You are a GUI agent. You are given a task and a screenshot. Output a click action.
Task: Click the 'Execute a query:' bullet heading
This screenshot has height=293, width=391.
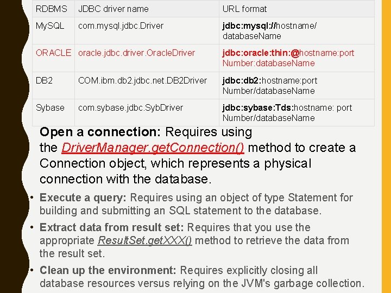tap(83, 198)
